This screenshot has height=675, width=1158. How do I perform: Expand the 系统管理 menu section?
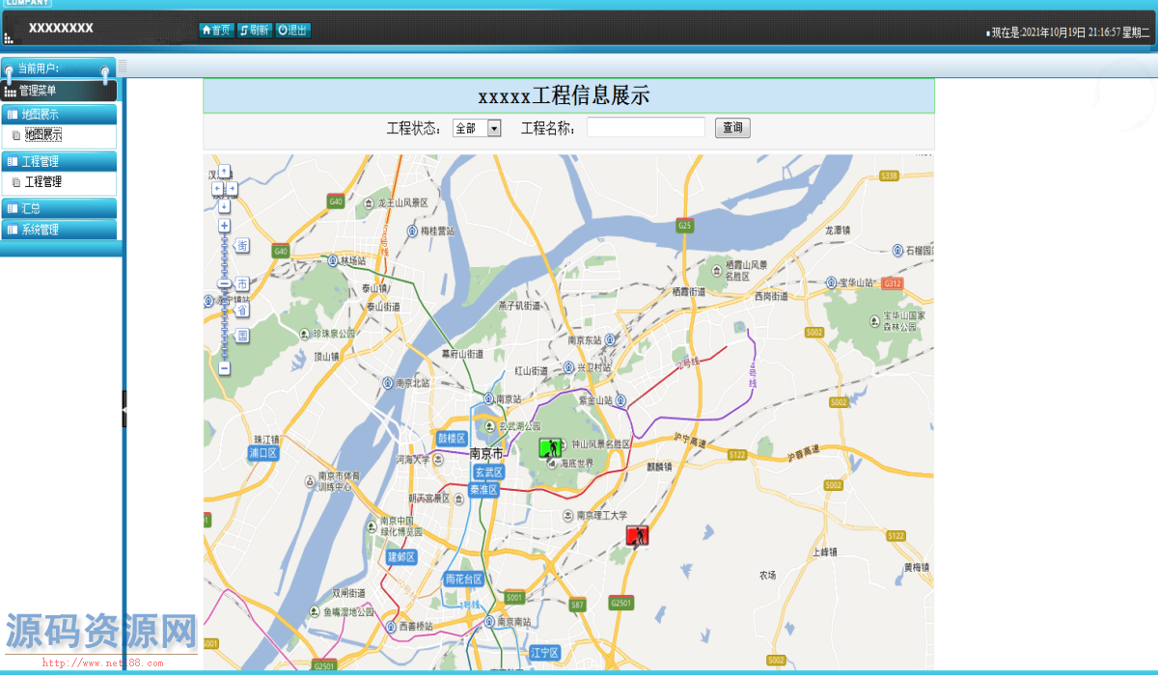(59, 229)
